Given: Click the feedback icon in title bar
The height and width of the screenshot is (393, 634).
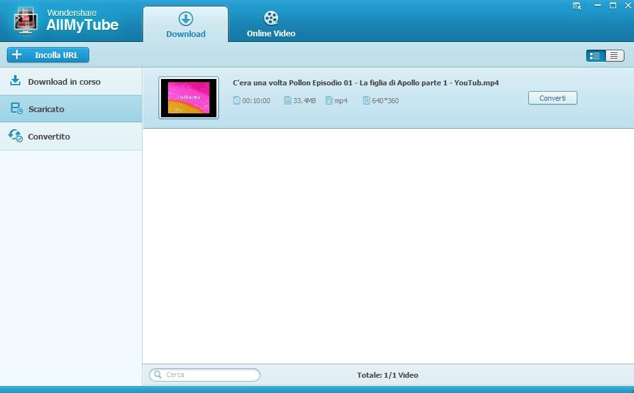Looking at the screenshot, I should [x=577, y=6].
